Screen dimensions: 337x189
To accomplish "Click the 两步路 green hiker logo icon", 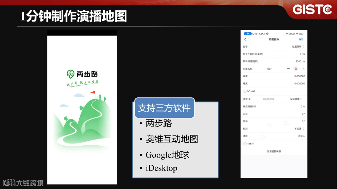I will pos(71,74).
